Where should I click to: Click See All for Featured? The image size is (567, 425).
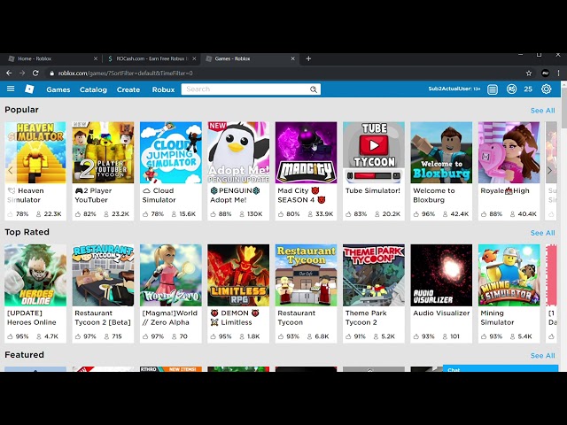click(x=542, y=356)
